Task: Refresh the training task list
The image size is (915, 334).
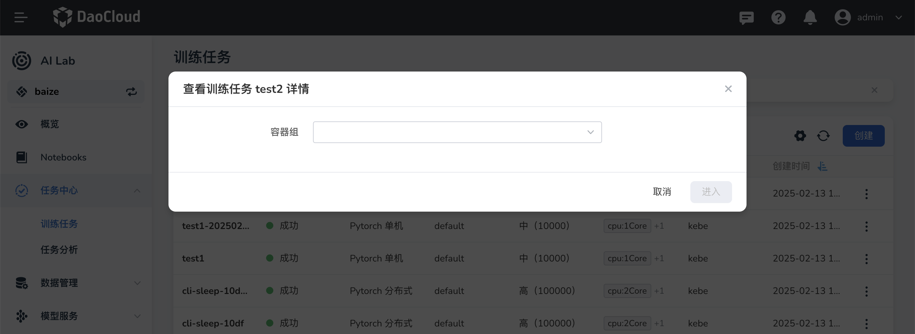Action: coord(823,136)
